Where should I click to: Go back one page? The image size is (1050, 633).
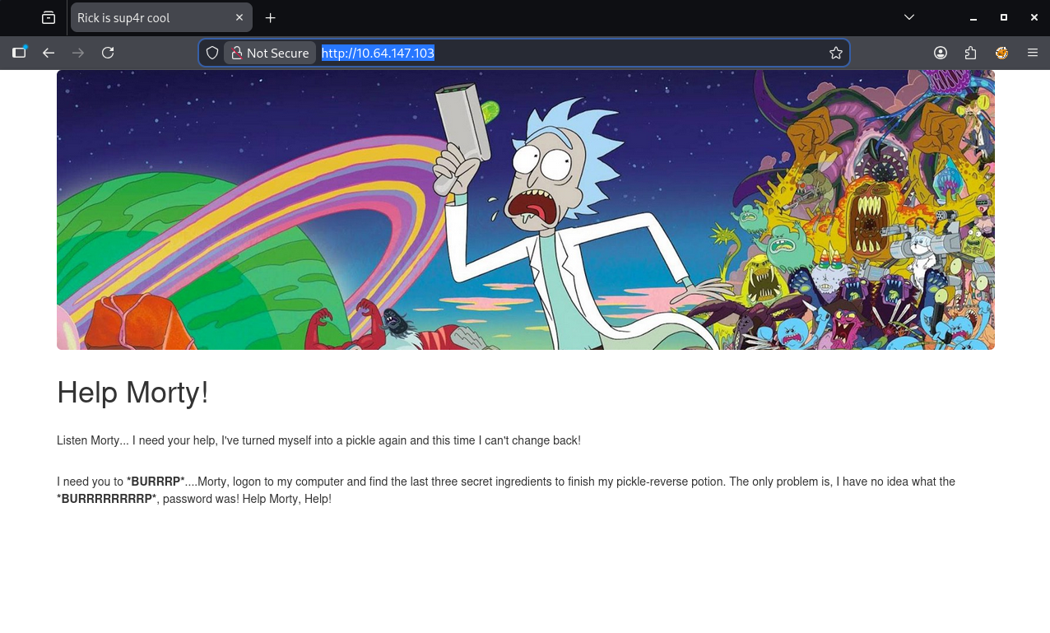tap(49, 53)
